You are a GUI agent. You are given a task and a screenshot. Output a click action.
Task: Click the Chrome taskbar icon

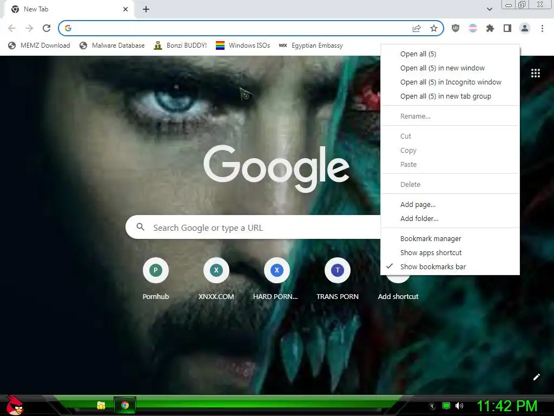(x=125, y=405)
